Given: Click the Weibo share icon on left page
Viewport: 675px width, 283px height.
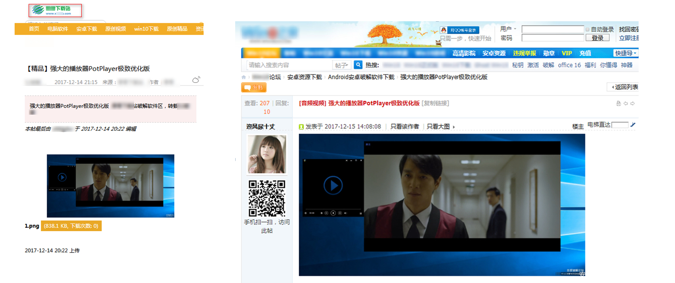Looking at the screenshot, I should tap(196, 80).
